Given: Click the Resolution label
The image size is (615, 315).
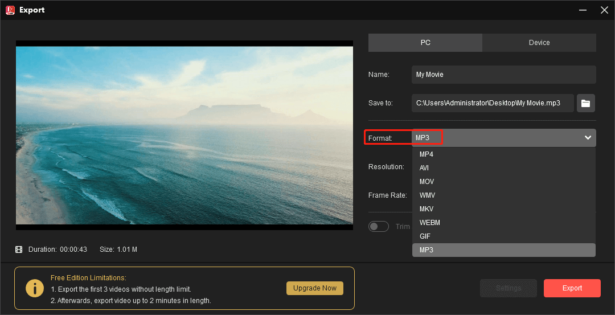Looking at the screenshot, I should click(x=386, y=167).
